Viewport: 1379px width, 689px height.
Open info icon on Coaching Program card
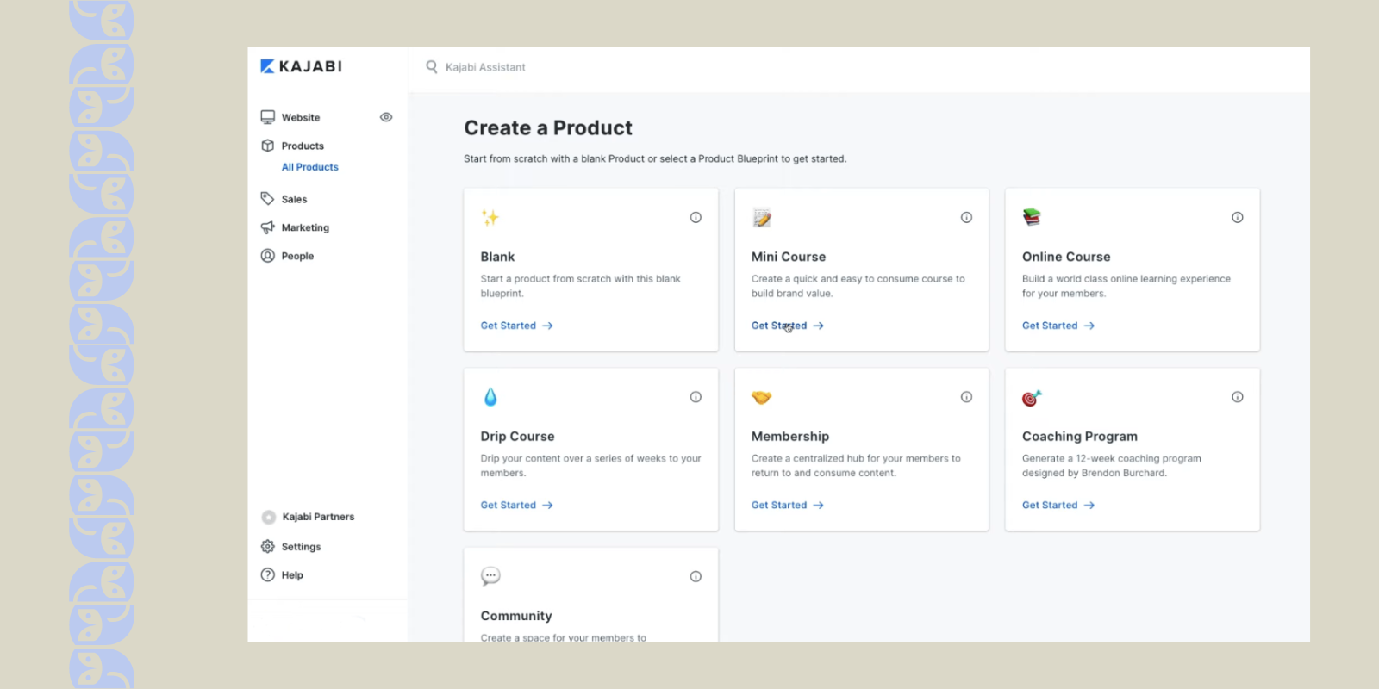[x=1237, y=397]
